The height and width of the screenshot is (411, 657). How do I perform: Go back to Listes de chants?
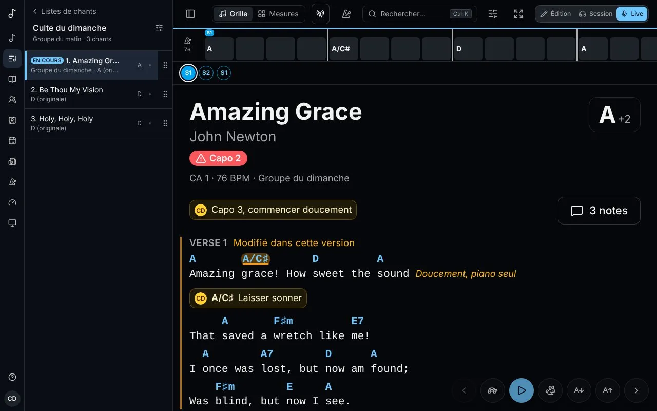point(64,11)
